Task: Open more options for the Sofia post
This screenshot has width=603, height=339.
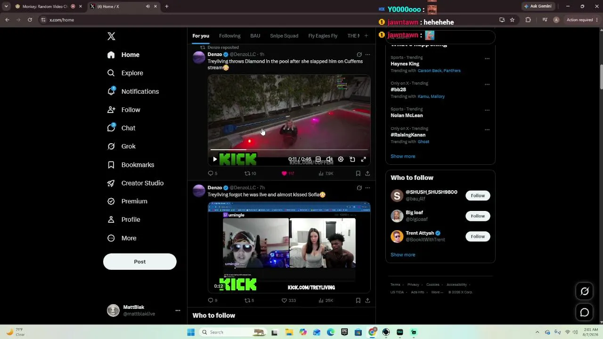Action: click(x=367, y=188)
